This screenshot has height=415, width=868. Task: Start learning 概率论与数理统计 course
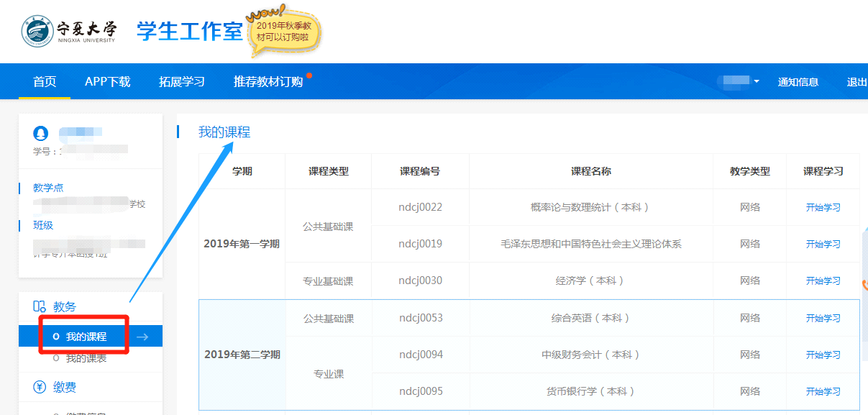[823, 207]
